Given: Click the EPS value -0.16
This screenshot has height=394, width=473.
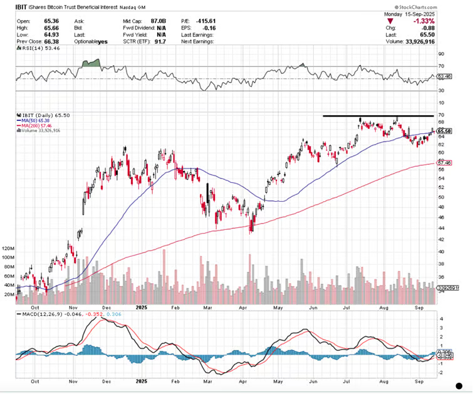Looking at the screenshot, I should click(209, 28).
